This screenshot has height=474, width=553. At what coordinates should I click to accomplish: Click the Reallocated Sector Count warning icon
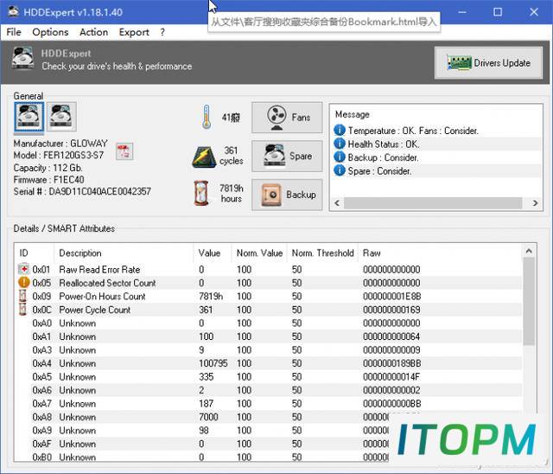click(x=23, y=282)
